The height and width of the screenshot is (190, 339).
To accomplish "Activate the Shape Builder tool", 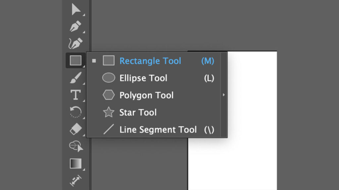I will (x=76, y=146).
